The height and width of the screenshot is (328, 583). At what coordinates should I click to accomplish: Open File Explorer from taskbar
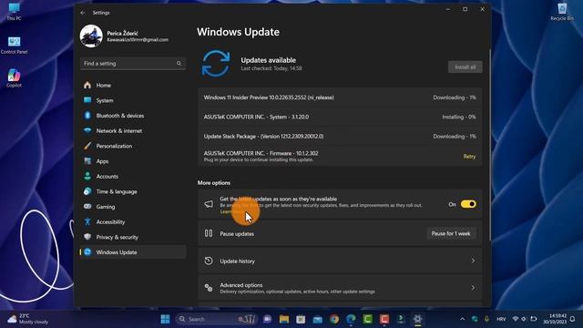coord(284,319)
